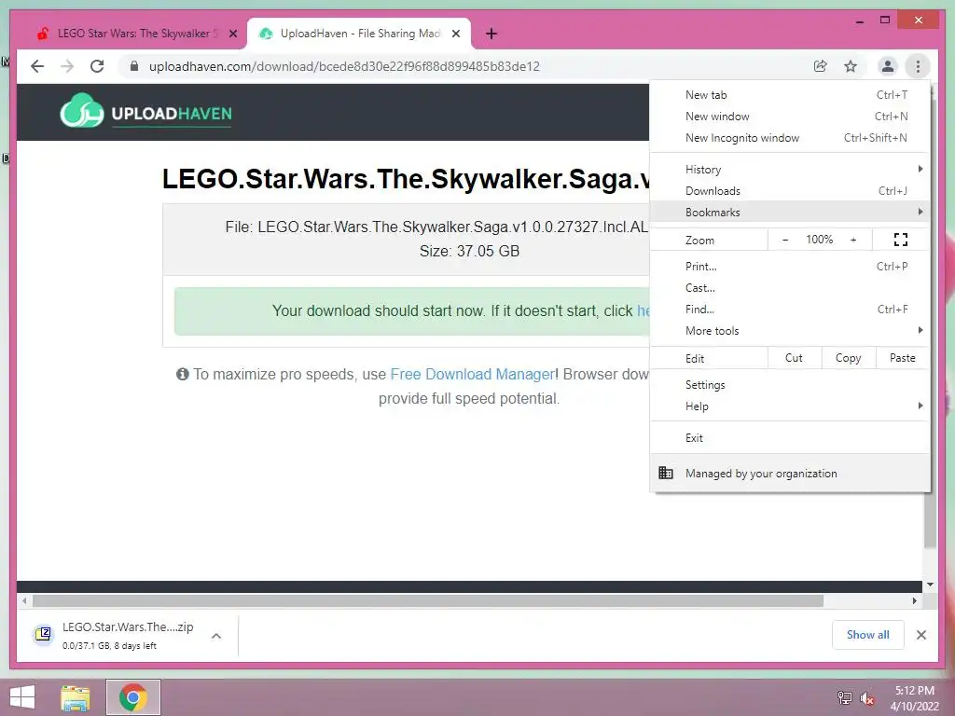The image size is (955, 716).
Task: Click the Cut button
Action: click(795, 358)
